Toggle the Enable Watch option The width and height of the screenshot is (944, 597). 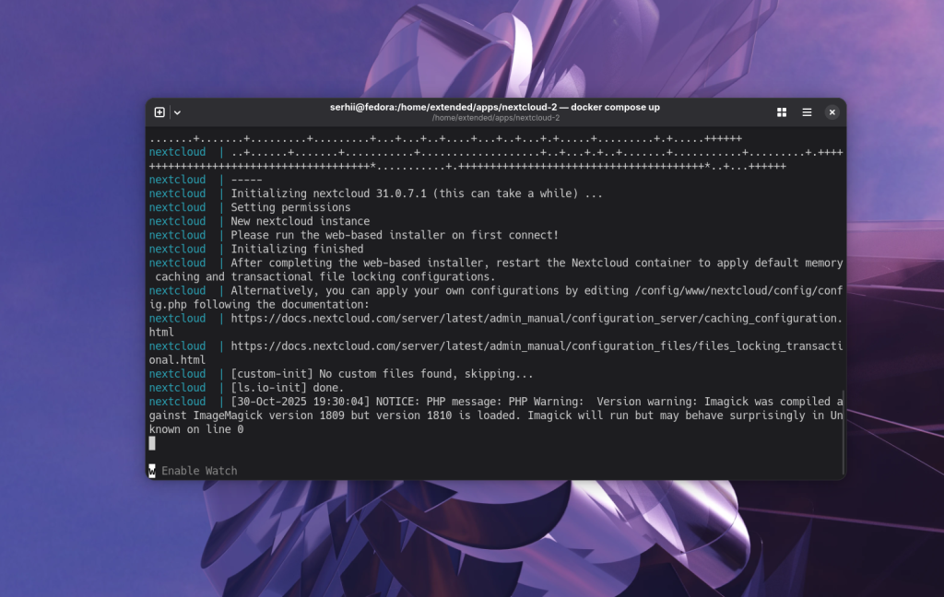click(x=199, y=471)
